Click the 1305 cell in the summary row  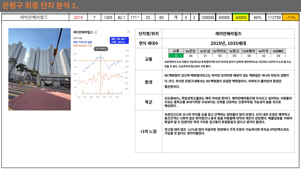[x=108, y=17]
